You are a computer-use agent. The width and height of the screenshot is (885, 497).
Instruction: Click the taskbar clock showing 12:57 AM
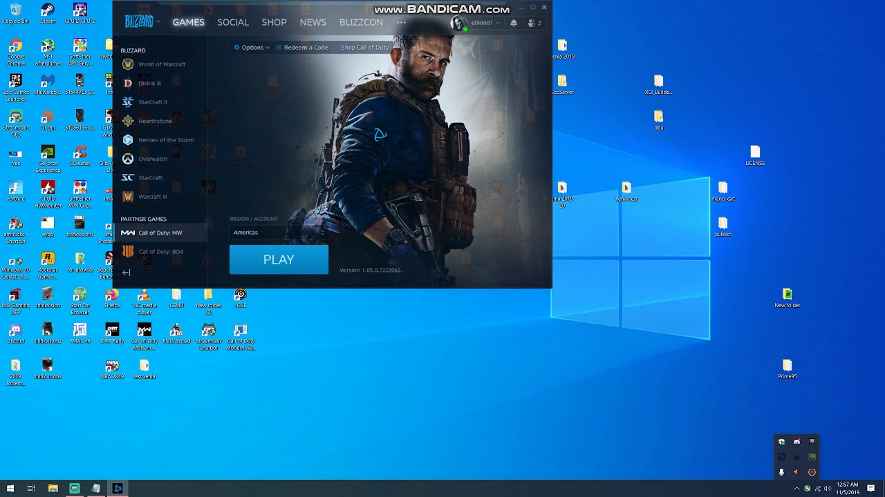[848, 489]
